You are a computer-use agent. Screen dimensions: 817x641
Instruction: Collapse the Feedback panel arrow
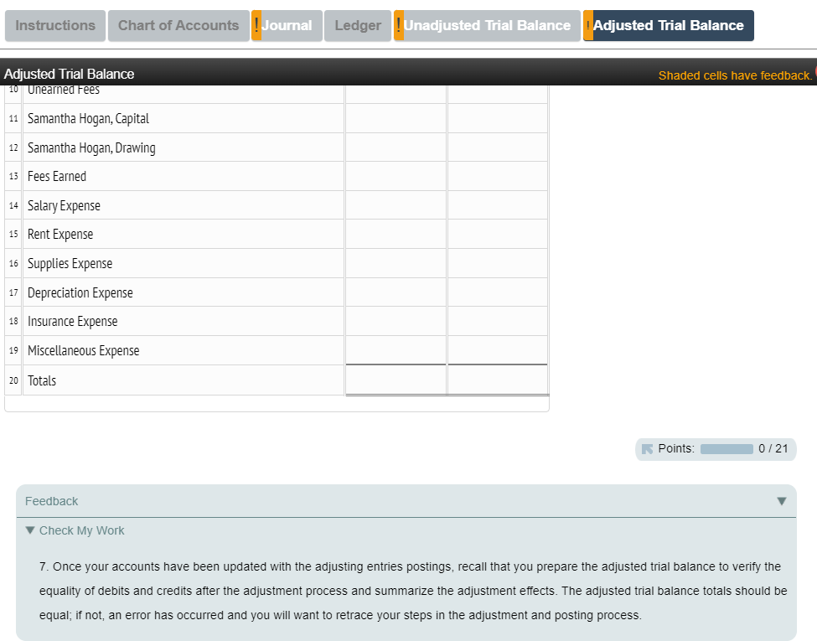point(782,501)
